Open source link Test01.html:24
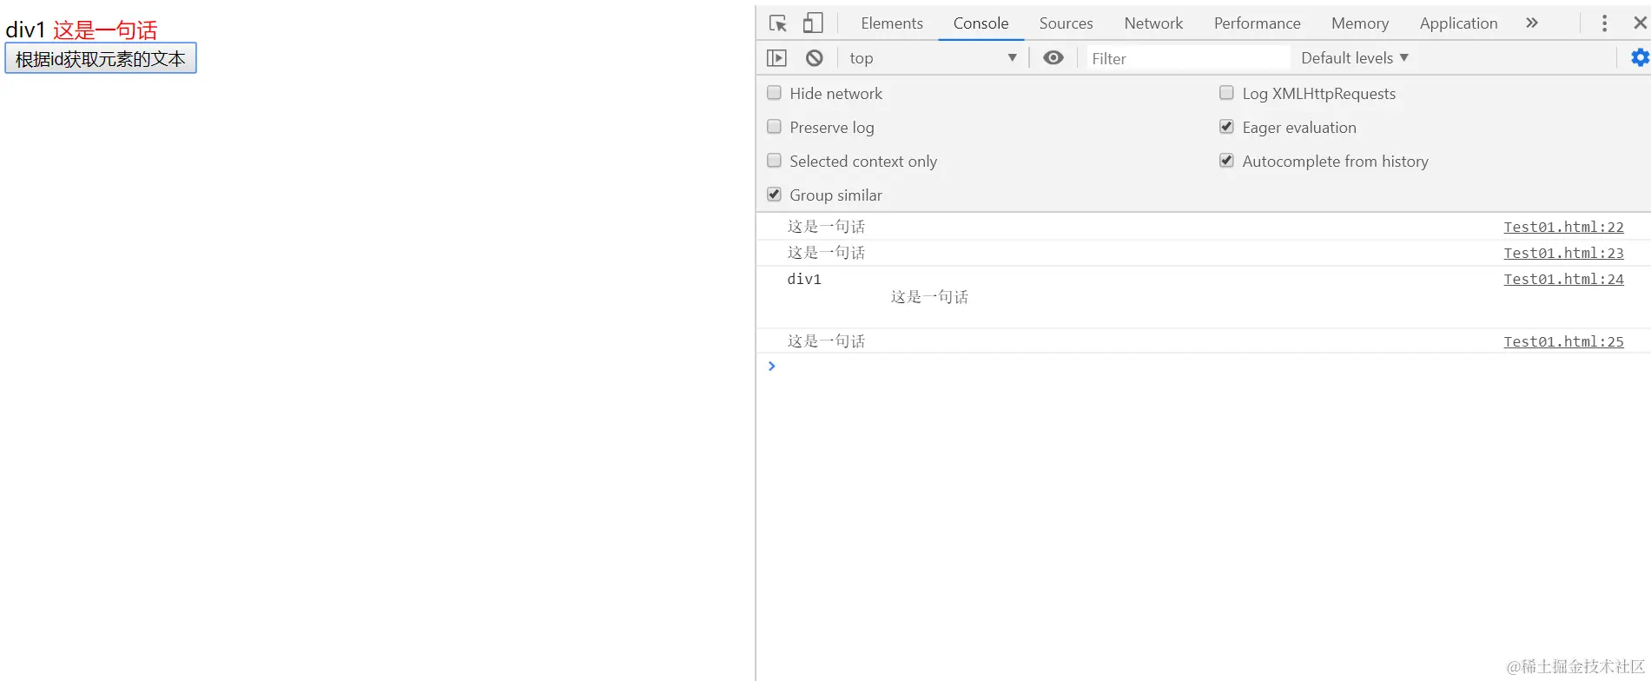1651x681 pixels. point(1563,279)
